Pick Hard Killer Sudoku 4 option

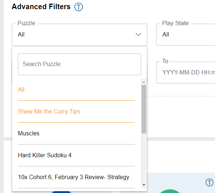pos(76,155)
